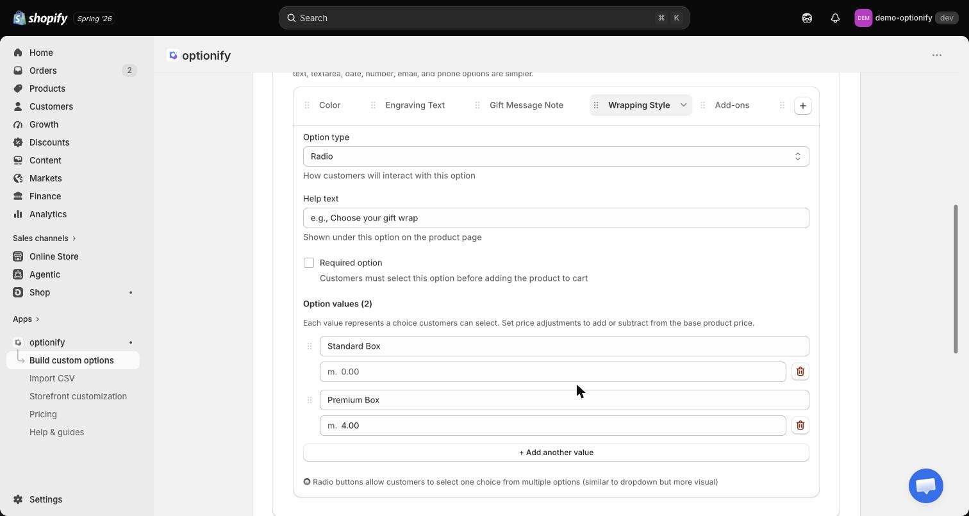Open the Pricing page of optionify
The height and width of the screenshot is (516, 969).
[43, 414]
